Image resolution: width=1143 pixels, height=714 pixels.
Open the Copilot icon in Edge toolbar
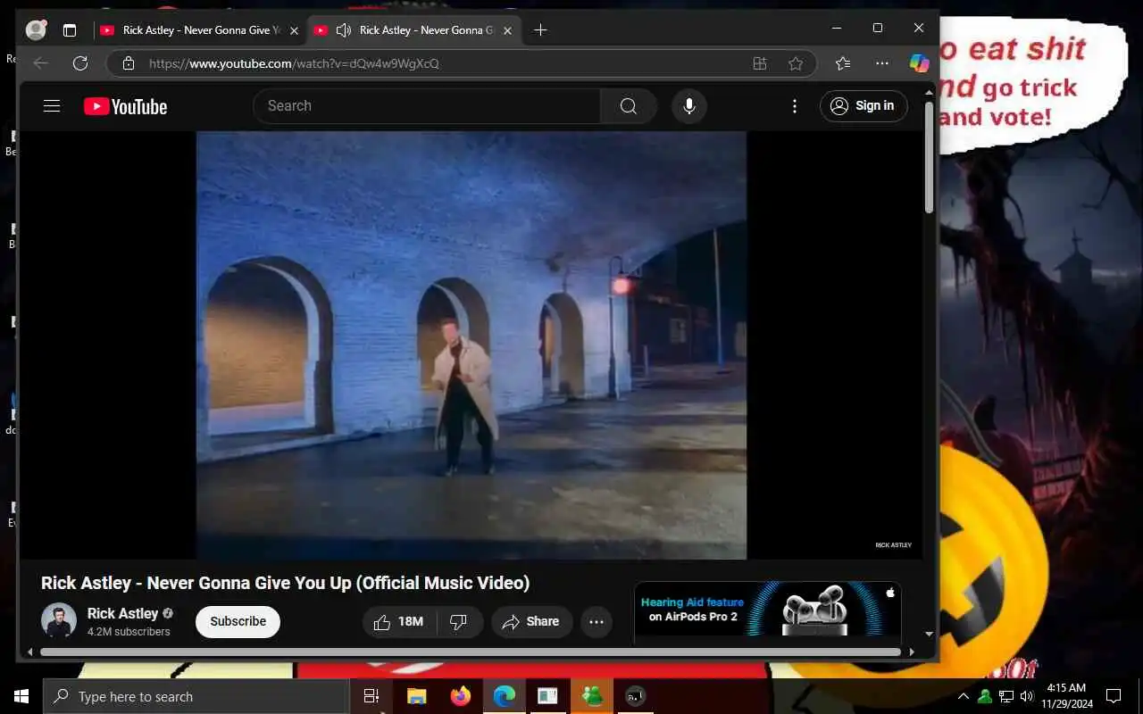(x=919, y=63)
